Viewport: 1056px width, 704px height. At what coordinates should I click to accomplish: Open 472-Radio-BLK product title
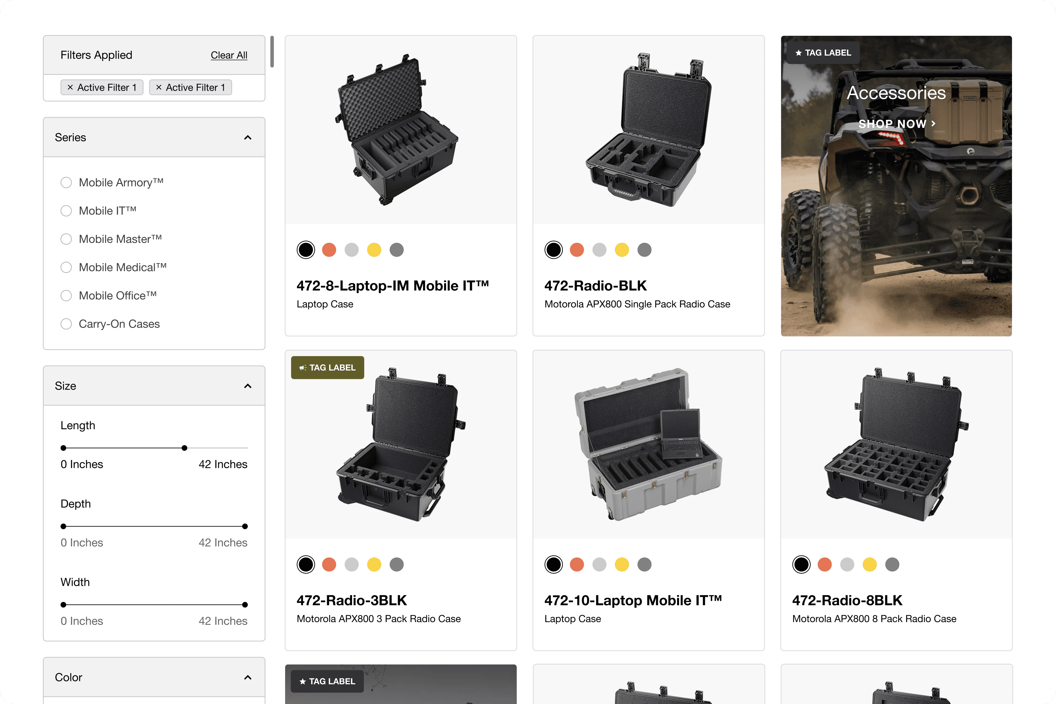(x=595, y=286)
